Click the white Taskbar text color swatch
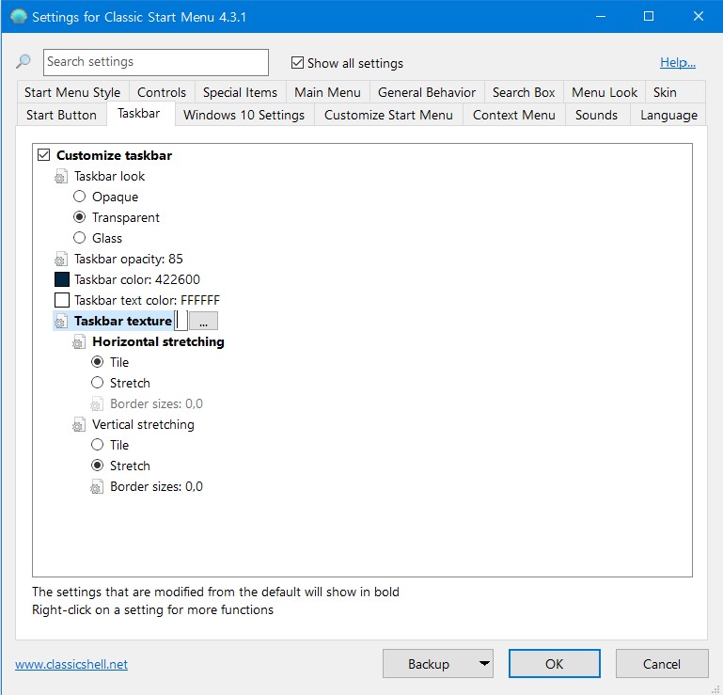The height and width of the screenshot is (695, 723). [62, 300]
